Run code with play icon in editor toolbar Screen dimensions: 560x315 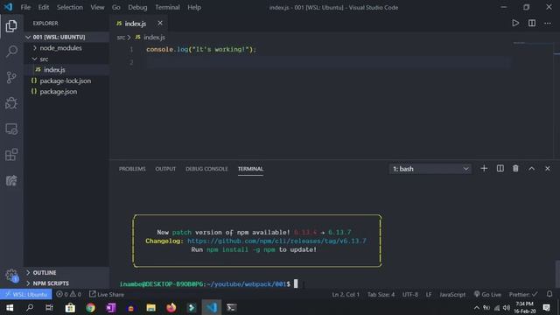(x=515, y=24)
